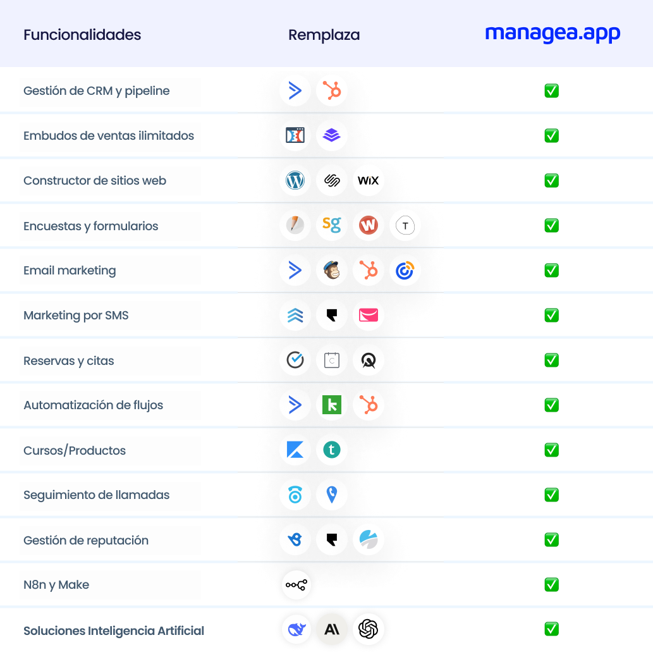Click the managea.app logo link
The width and height of the screenshot is (653, 652).
coord(552,34)
